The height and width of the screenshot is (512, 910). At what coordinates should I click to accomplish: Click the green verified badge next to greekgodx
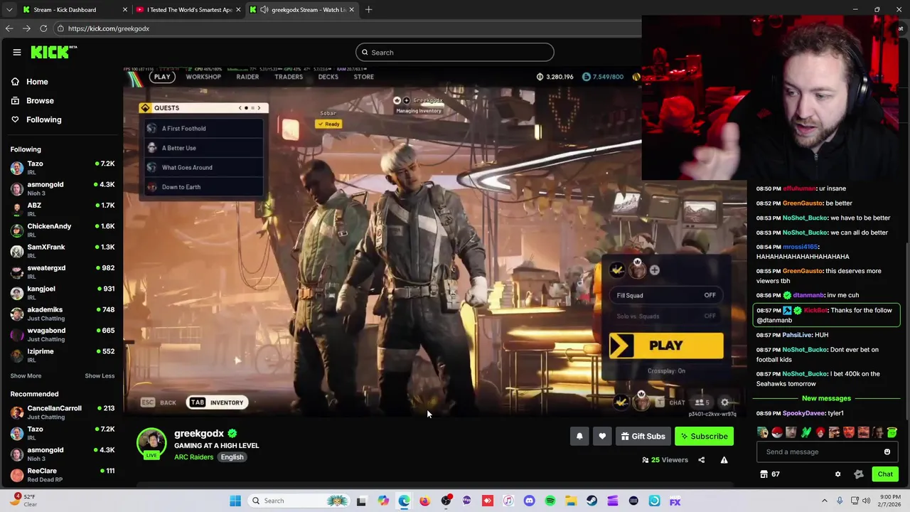(232, 433)
